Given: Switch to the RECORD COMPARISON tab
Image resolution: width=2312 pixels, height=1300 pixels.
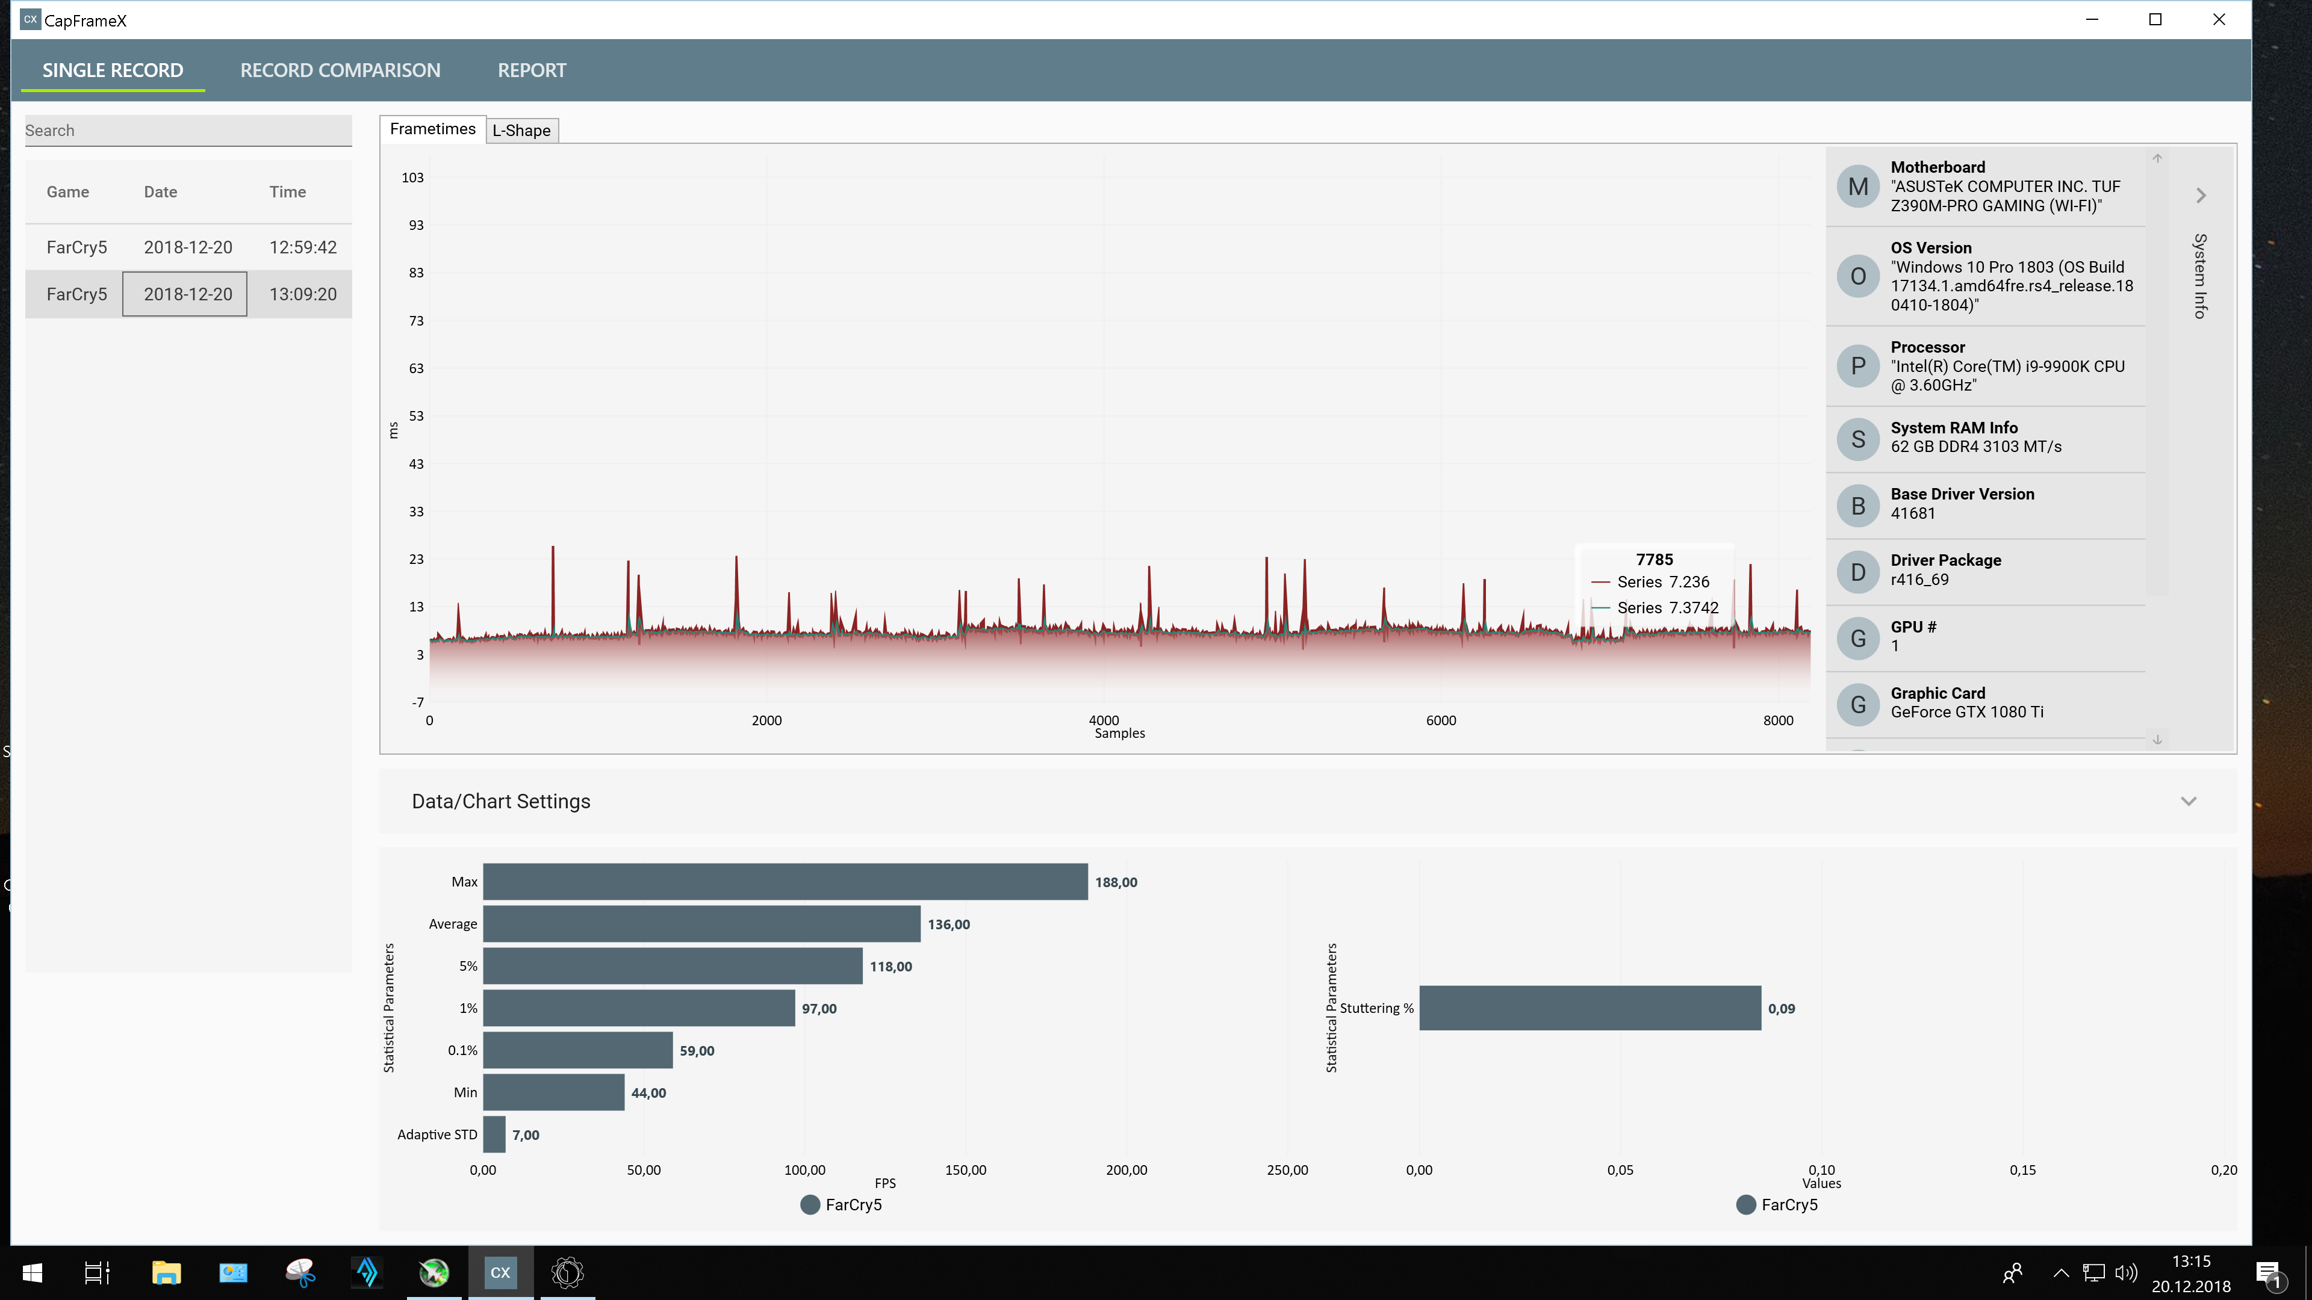Looking at the screenshot, I should pyautogui.click(x=340, y=70).
